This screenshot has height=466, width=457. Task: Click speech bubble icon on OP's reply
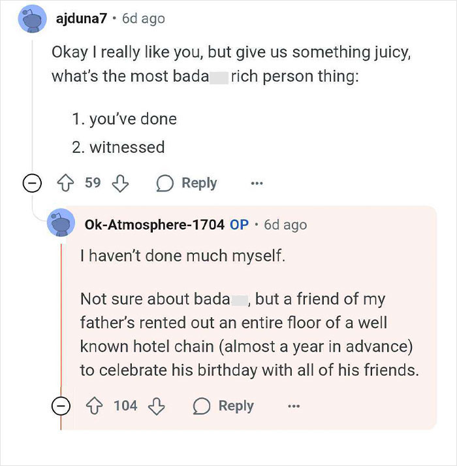[x=202, y=406]
